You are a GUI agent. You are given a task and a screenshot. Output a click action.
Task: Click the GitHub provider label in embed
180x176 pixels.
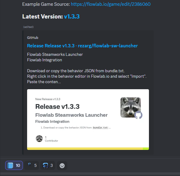coord(33,38)
